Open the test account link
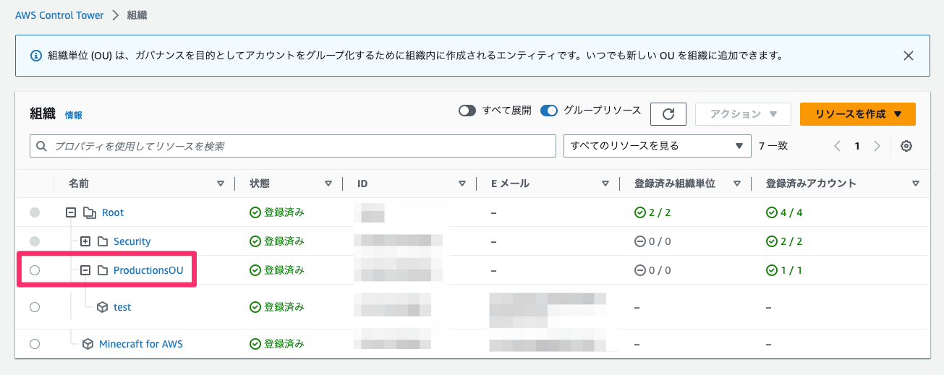944x375 pixels. (122, 307)
